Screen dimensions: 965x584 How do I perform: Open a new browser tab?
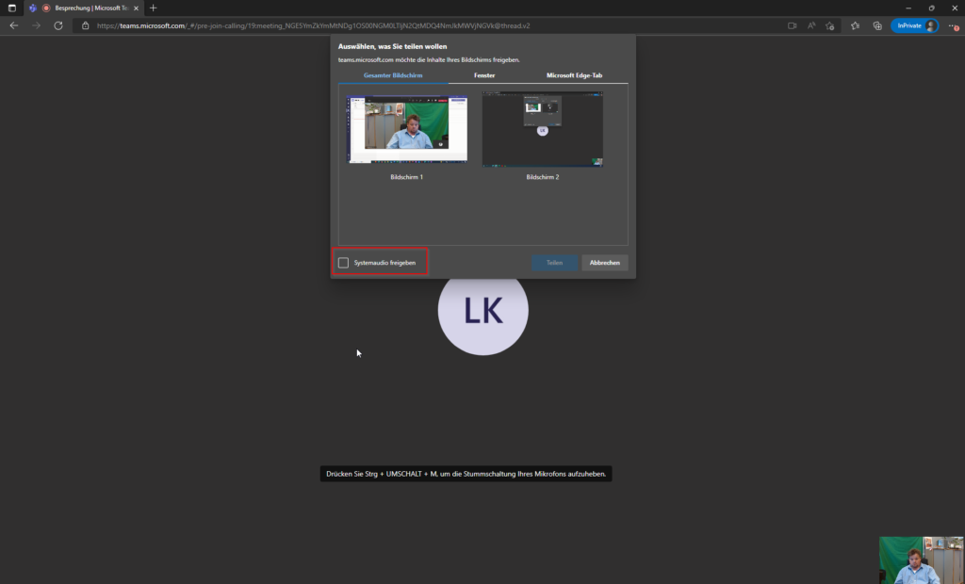(x=154, y=8)
